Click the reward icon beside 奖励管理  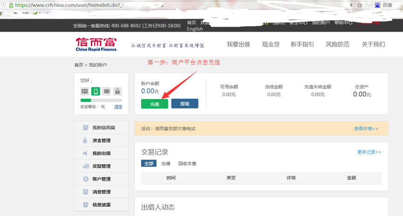pos(86,167)
